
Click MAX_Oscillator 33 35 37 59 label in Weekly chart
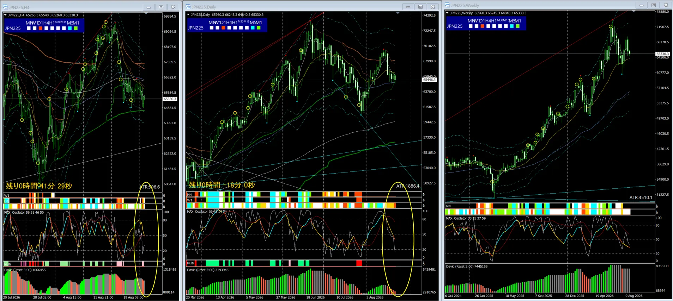pos(466,219)
